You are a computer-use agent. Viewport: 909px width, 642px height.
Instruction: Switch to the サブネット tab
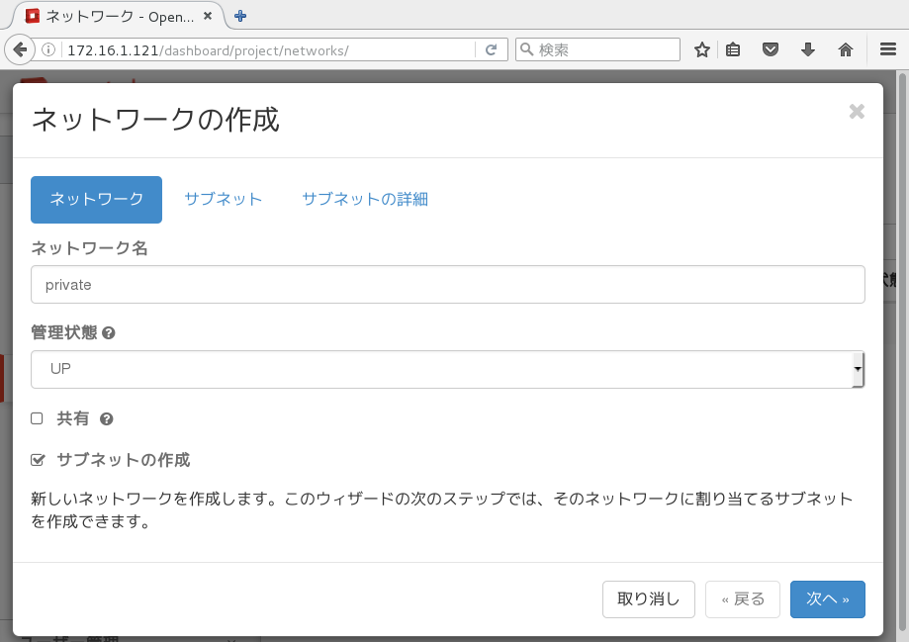click(x=224, y=200)
